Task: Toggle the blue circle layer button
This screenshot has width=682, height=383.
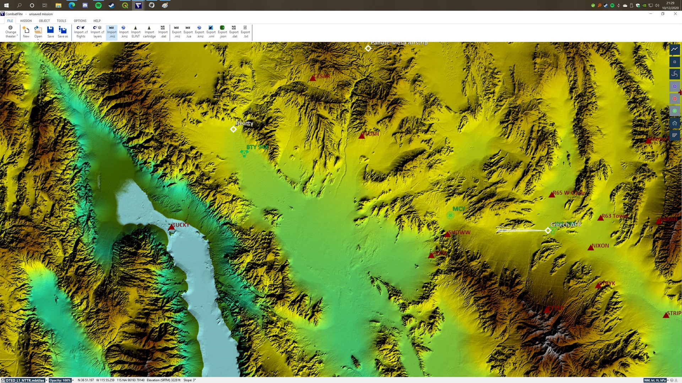Action: [x=674, y=86]
